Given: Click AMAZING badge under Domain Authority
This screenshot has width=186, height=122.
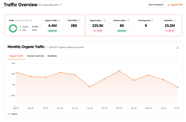Looking at the screenshot, I should click(x=122, y=31).
